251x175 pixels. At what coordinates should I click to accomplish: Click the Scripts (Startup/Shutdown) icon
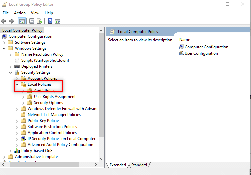point(17,60)
